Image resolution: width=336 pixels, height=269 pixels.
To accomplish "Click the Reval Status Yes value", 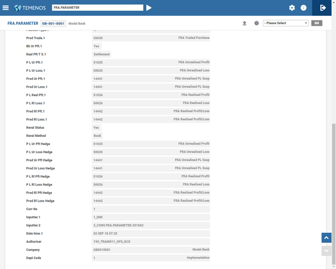I will pos(96,128).
